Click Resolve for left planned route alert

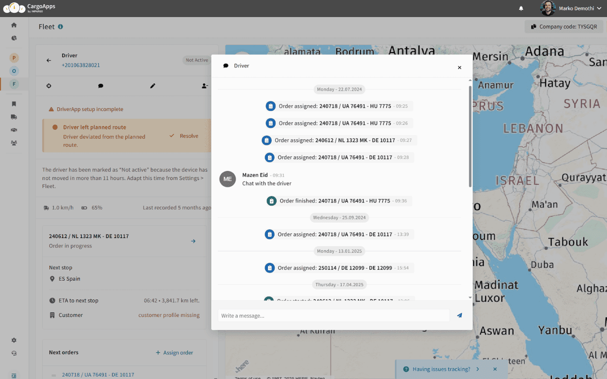click(184, 136)
